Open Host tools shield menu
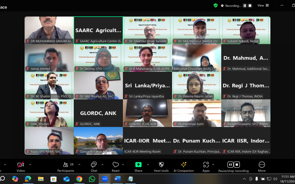This screenshot has width=295, height=184. tap(161, 167)
